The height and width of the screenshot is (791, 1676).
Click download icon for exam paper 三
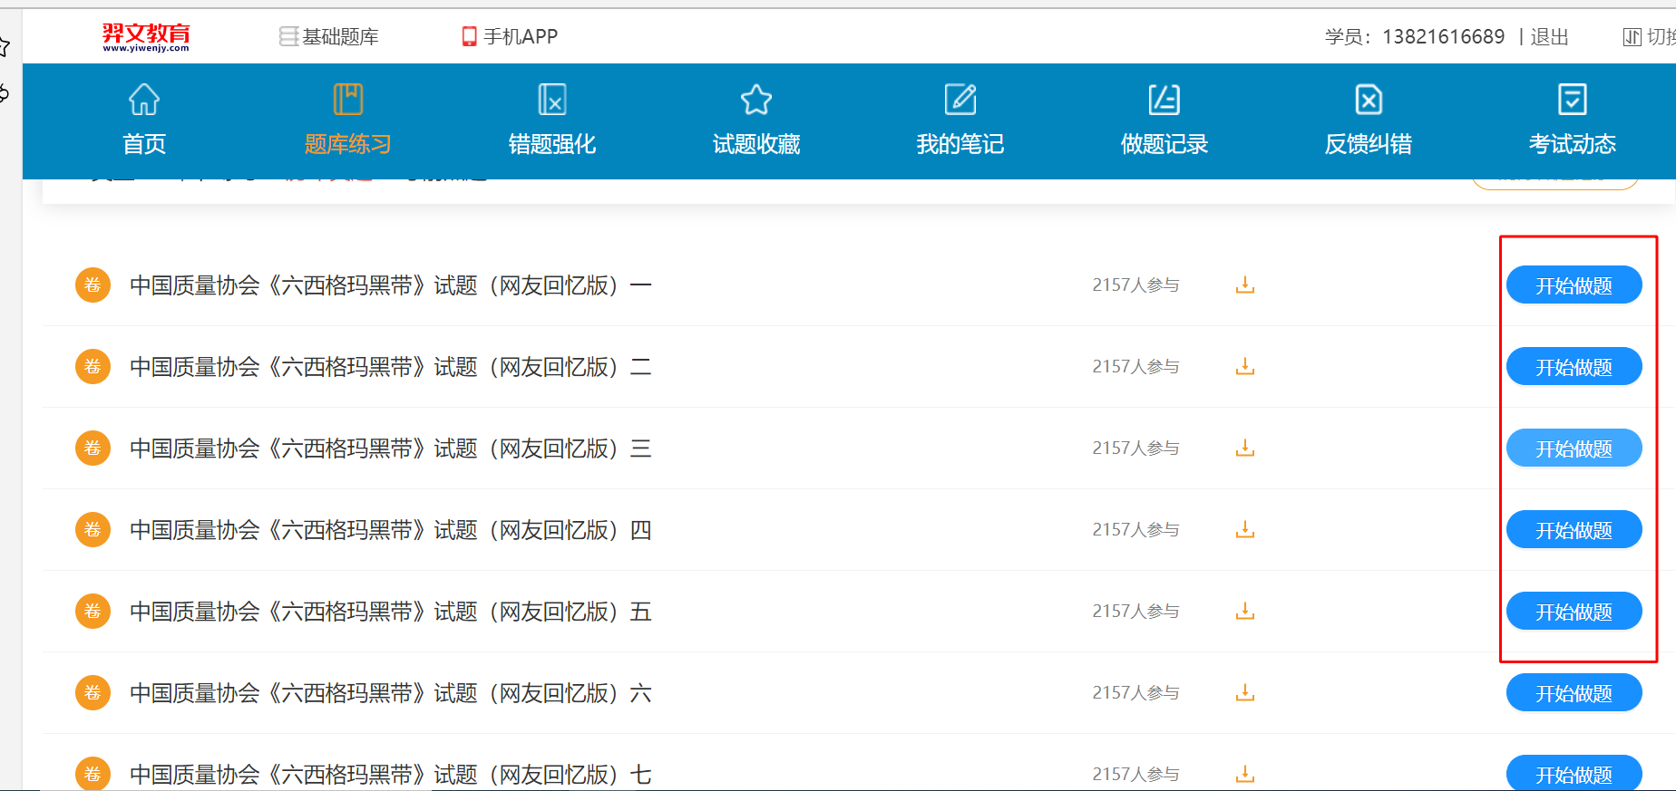(1245, 449)
